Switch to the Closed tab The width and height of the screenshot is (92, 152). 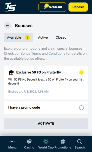point(61,38)
